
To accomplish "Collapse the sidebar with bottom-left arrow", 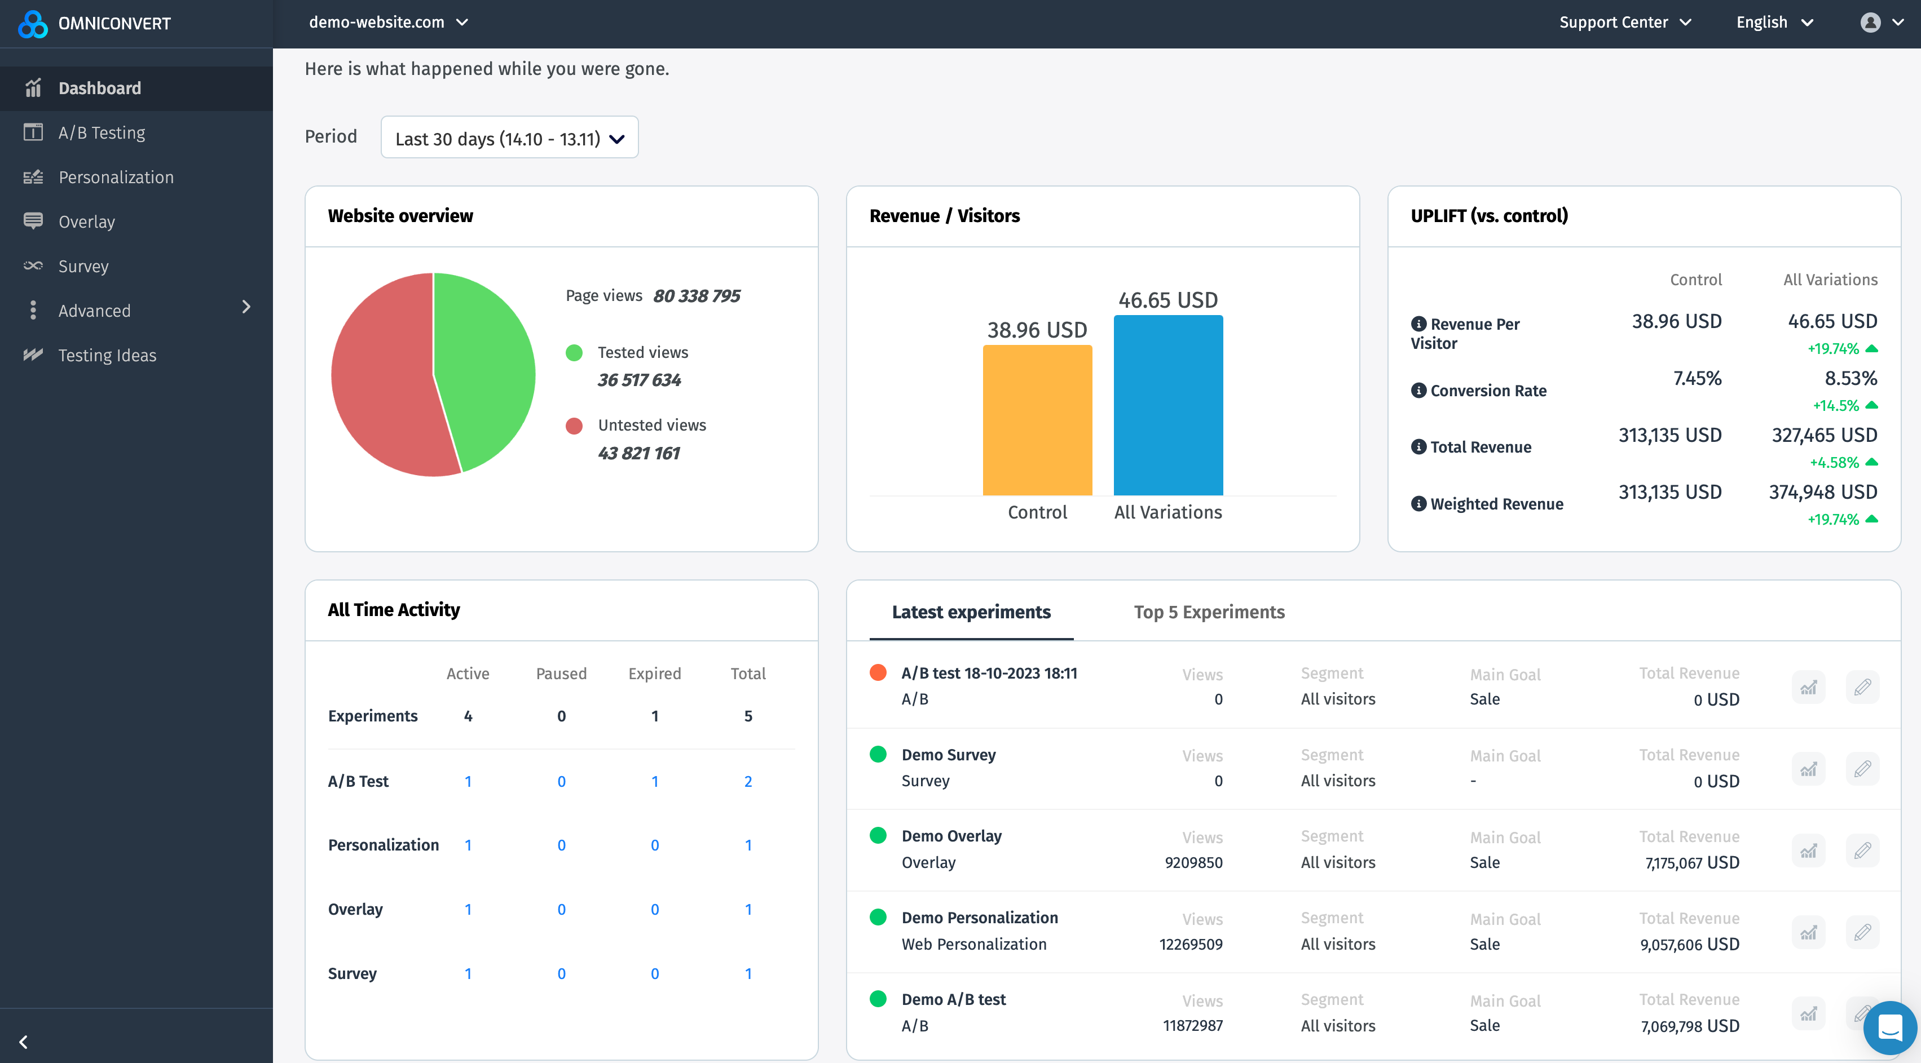I will 24,1042.
